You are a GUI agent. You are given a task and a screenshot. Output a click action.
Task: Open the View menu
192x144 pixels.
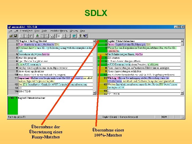[37, 31]
